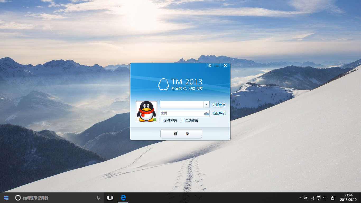Activate the Cortana microphone icon
The width and height of the screenshot is (361, 203).
click(x=98, y=198)
